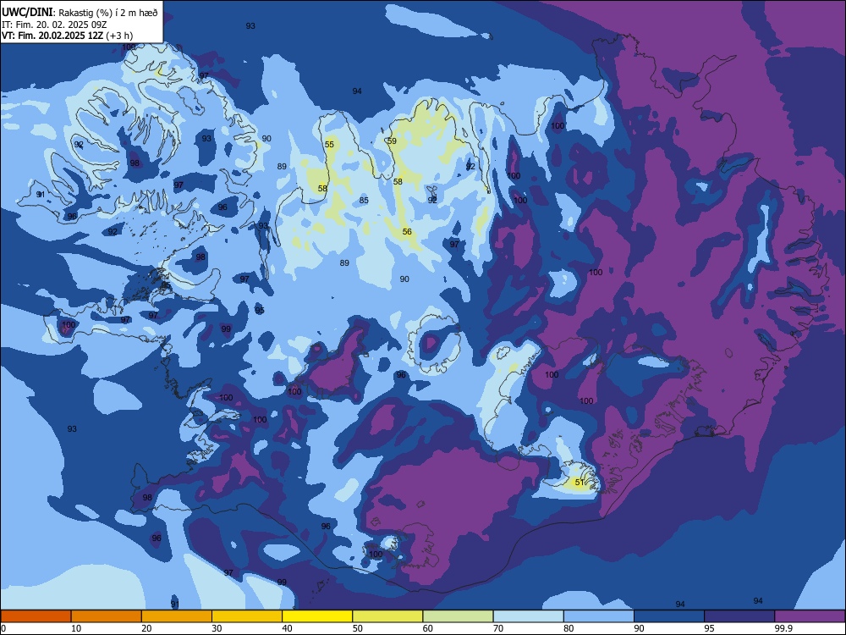Click the dark orange 0–10 legend swatch
Image resolution: width=846 pixels, height=635 pixels.
pyautogui.click(x=36, y=616)
